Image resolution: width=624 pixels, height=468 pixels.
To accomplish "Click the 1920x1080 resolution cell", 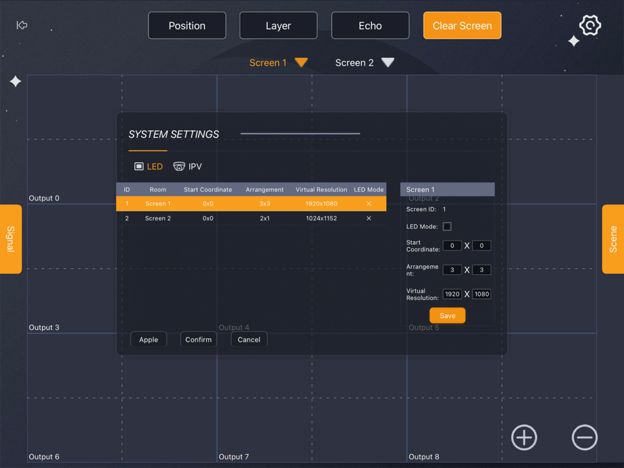I will pyautogui.click(x=322, y=204).
